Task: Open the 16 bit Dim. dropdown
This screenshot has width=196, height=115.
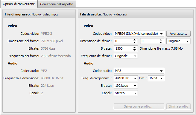Action: (156, 78)
